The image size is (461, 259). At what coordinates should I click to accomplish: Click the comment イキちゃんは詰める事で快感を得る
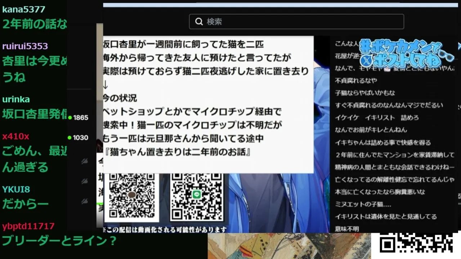coord(383,142)
